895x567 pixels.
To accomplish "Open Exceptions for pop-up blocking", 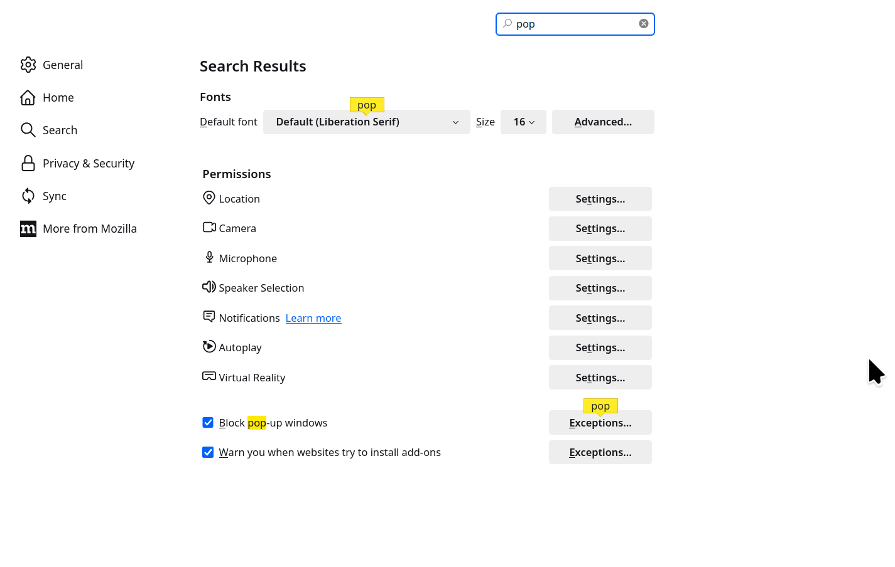I will tap(600, 423).
